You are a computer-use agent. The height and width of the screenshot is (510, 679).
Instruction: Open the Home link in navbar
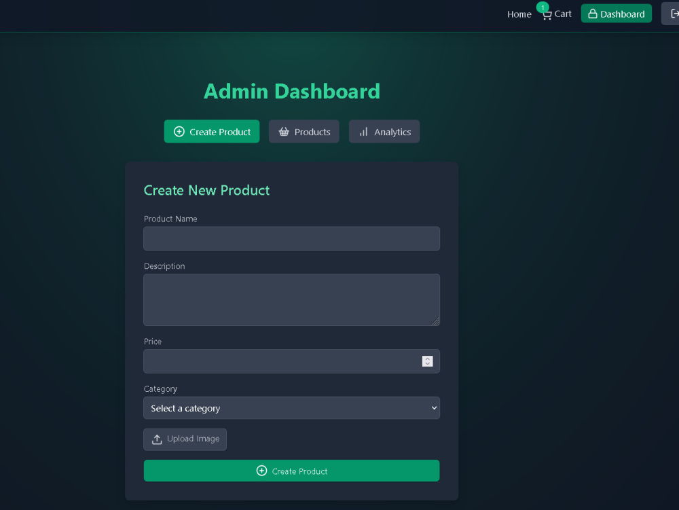(x=519, y=14)
